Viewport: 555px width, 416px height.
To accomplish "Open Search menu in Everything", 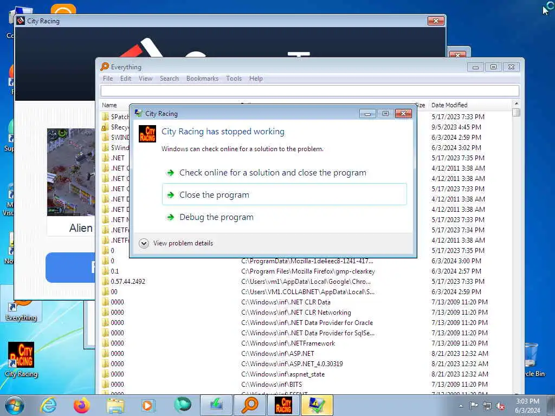I will pos(169,79).
